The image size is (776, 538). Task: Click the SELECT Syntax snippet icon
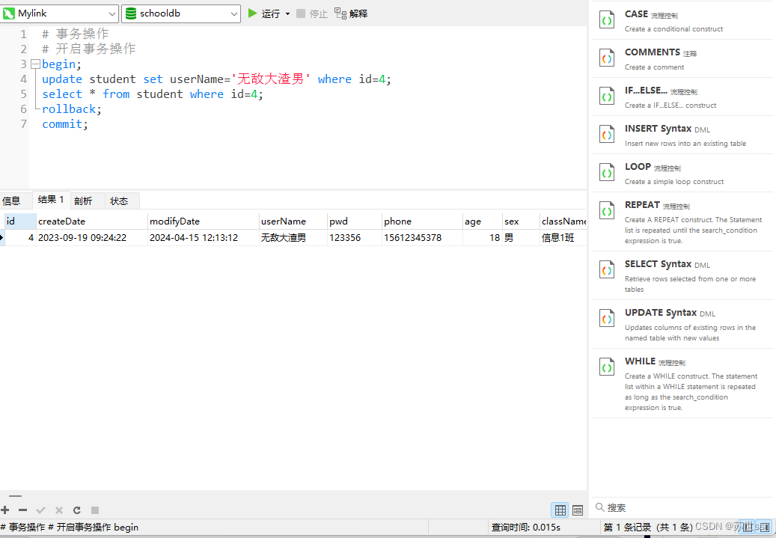pyautogui.click(x=606, y=269)
